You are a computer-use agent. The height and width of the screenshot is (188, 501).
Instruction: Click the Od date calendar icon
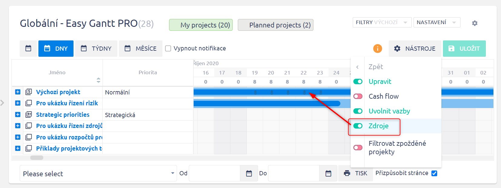[x=249, y=174]
